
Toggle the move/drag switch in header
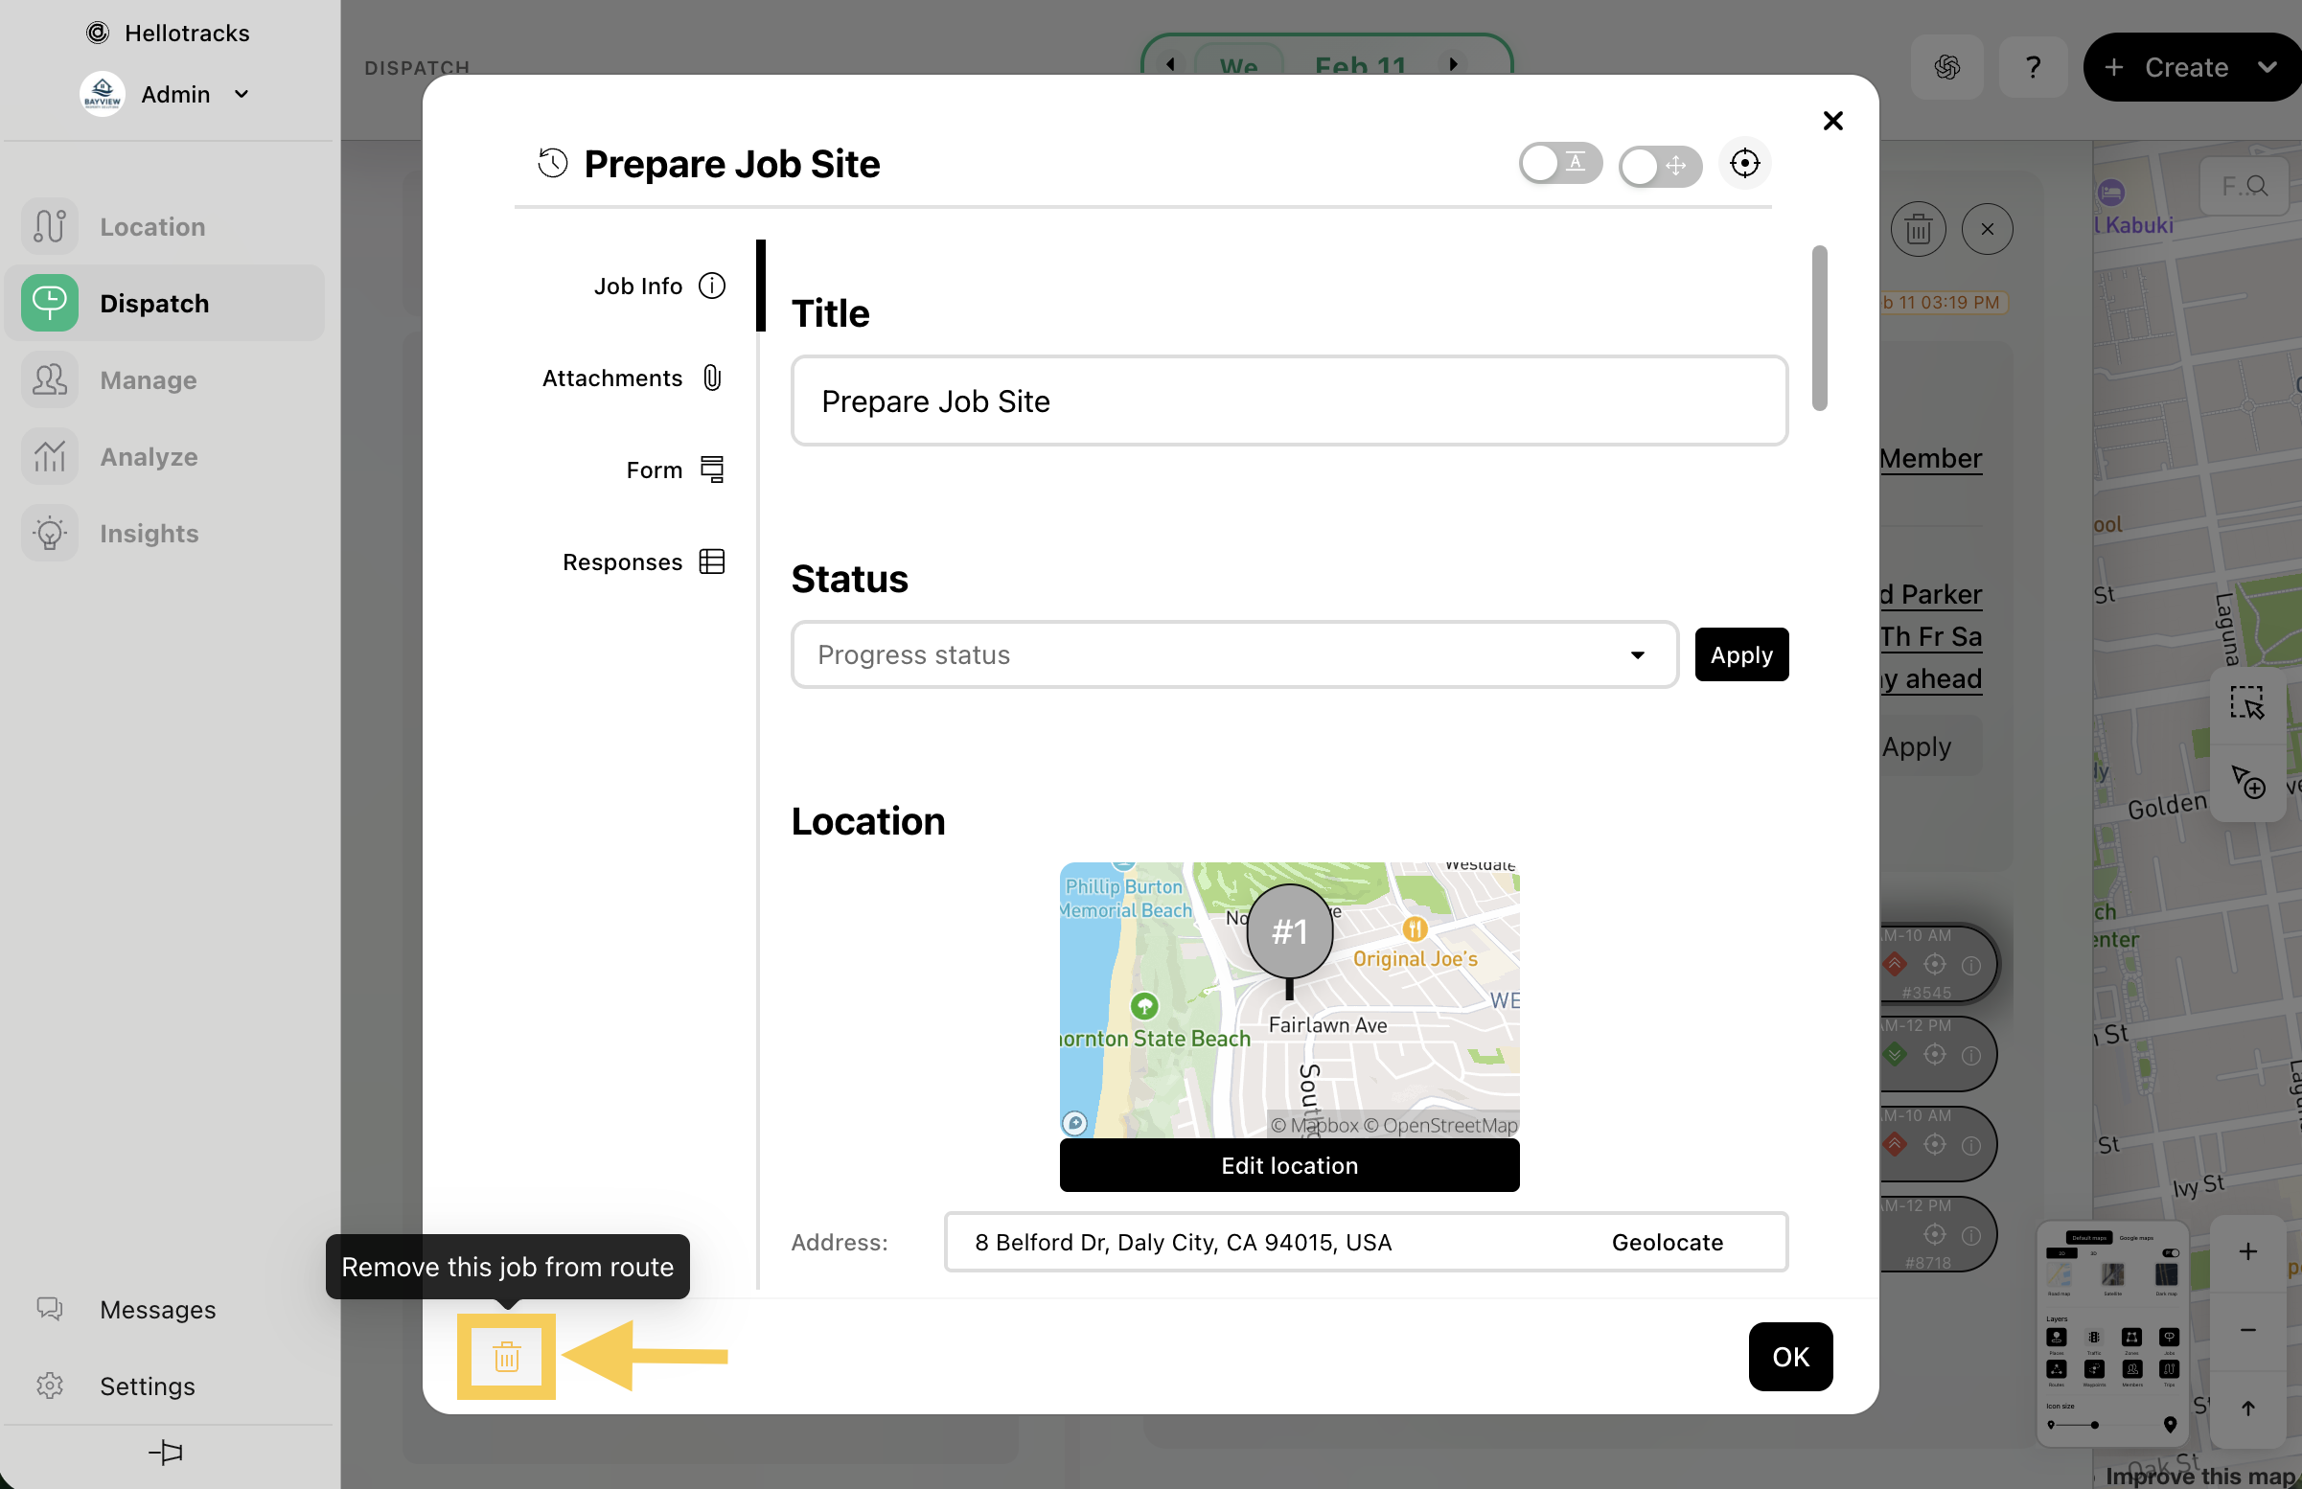coord(1659,167)
